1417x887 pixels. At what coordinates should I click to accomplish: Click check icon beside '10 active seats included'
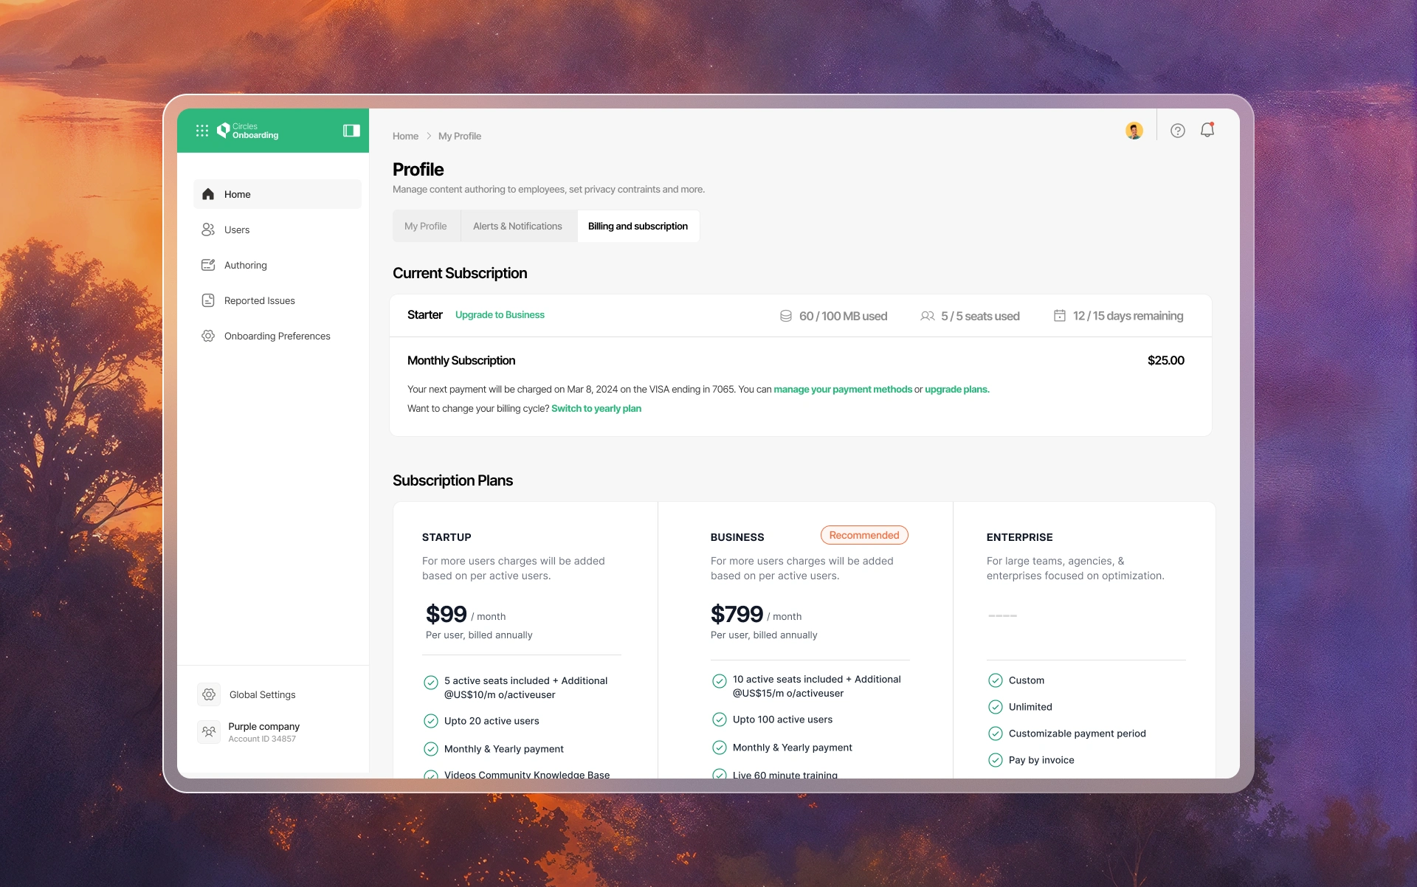coord(720,681)
